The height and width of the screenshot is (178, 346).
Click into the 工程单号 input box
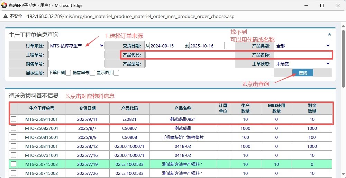pyautogui.click(x=76, y=55)
